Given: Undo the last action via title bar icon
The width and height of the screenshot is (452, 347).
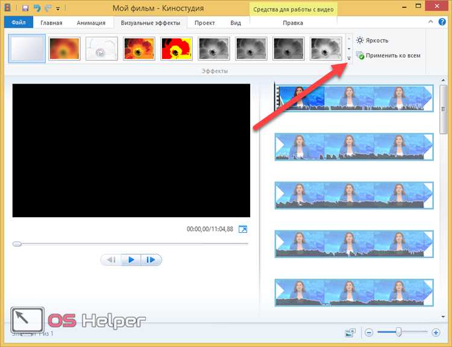Looking at the screenshot, I should pos(37,8).
